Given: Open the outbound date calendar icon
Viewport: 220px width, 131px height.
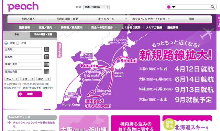Looking at the screenshot, I should (x=47, y=64).
